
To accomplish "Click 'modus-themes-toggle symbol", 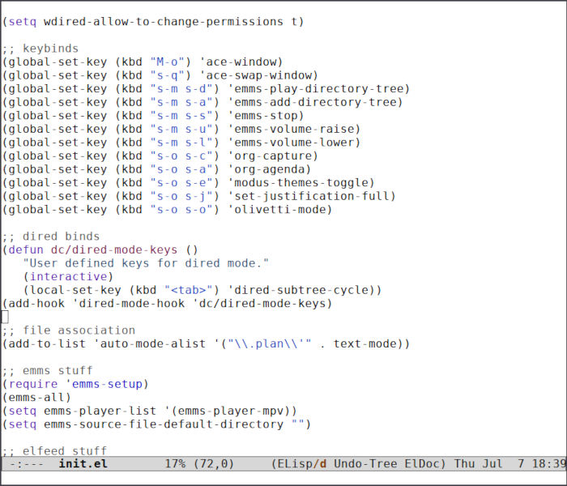I will 301,182.
